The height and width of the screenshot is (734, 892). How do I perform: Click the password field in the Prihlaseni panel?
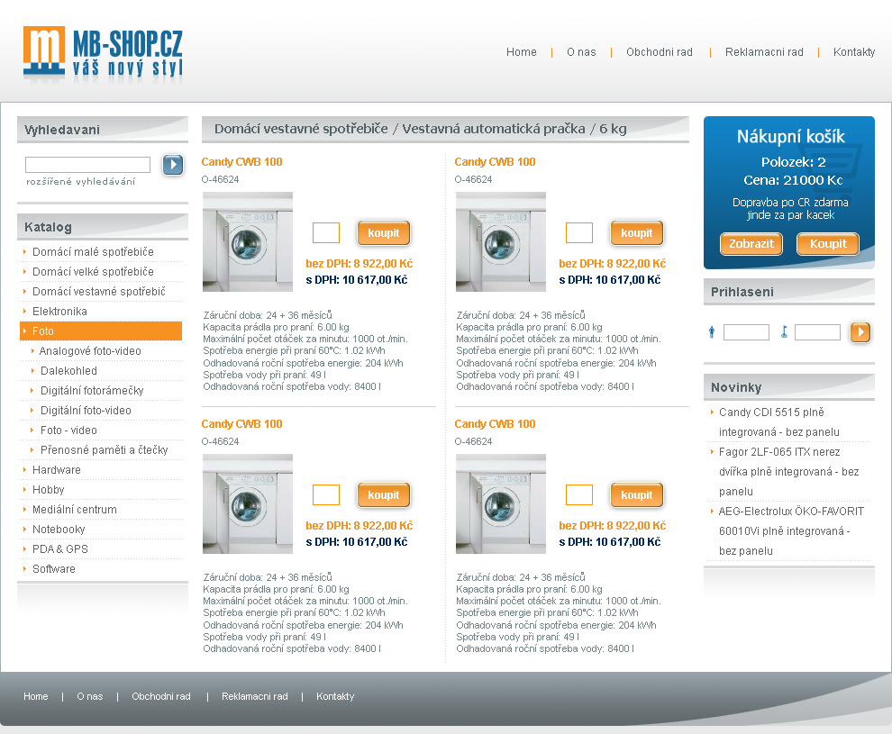click(x=817, y=332)
